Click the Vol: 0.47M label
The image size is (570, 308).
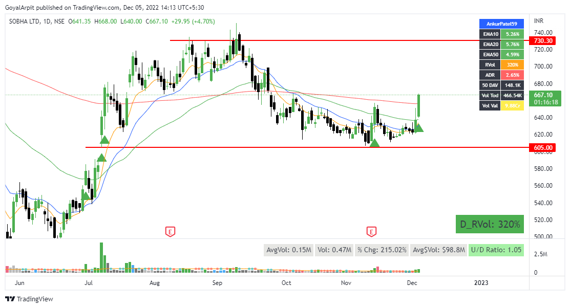pyautogui.click(x=334, y=250)
